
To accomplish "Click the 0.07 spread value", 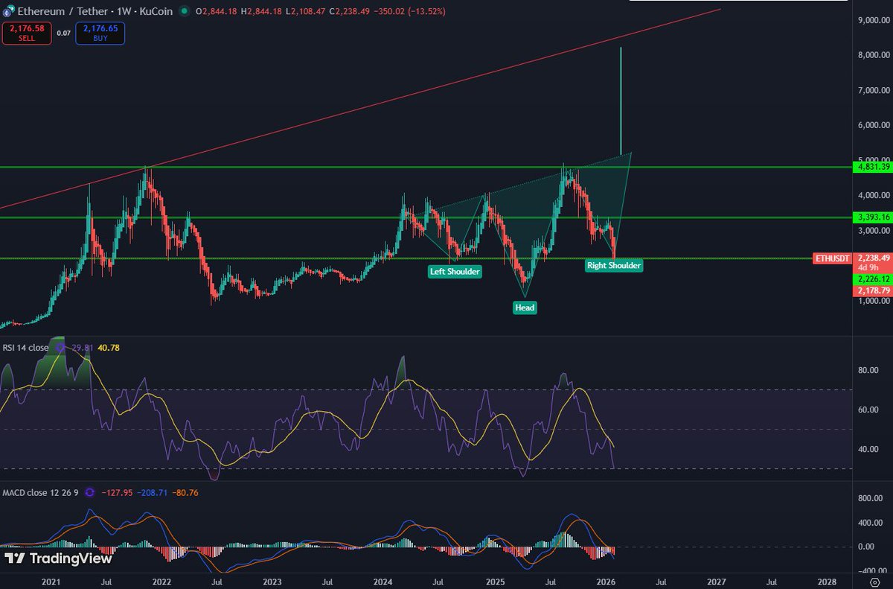I will click(x=63, y=33).
